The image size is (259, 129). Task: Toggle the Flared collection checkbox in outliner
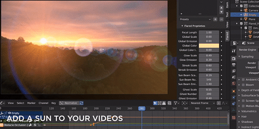(x=241, y=24)
